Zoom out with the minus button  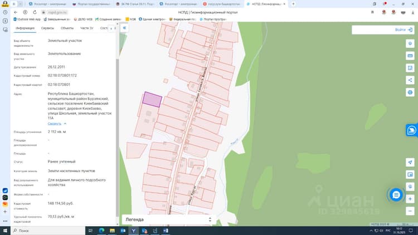click(410, 211)
